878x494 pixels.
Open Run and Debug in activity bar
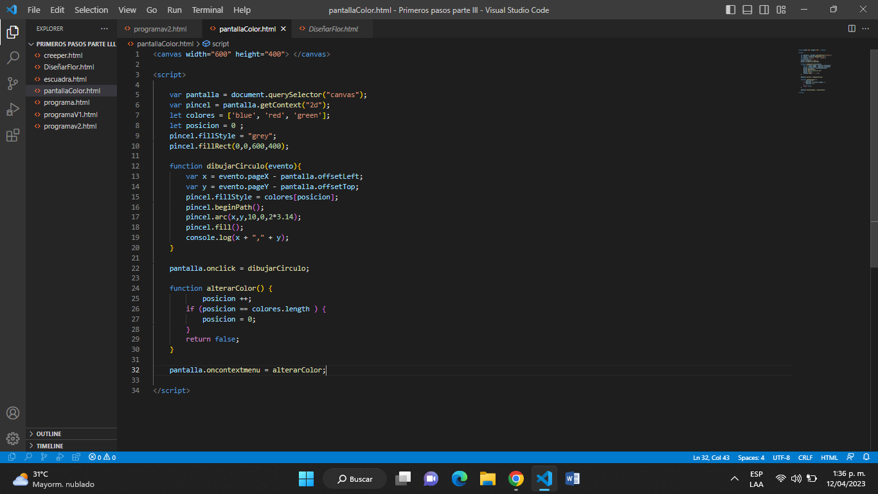click(x=13, y=109)
